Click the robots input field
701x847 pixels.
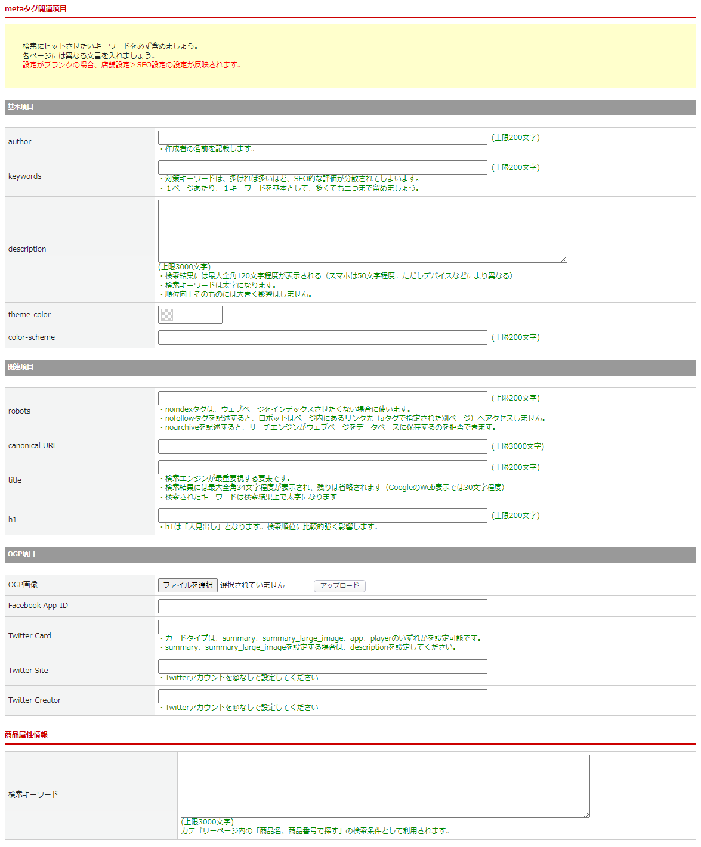click(x=322, y=398)
